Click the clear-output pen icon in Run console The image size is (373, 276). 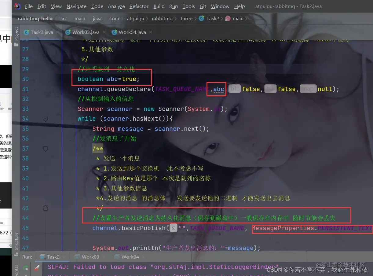37,268
